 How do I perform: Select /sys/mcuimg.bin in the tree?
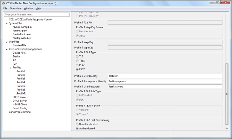[22, 27]
